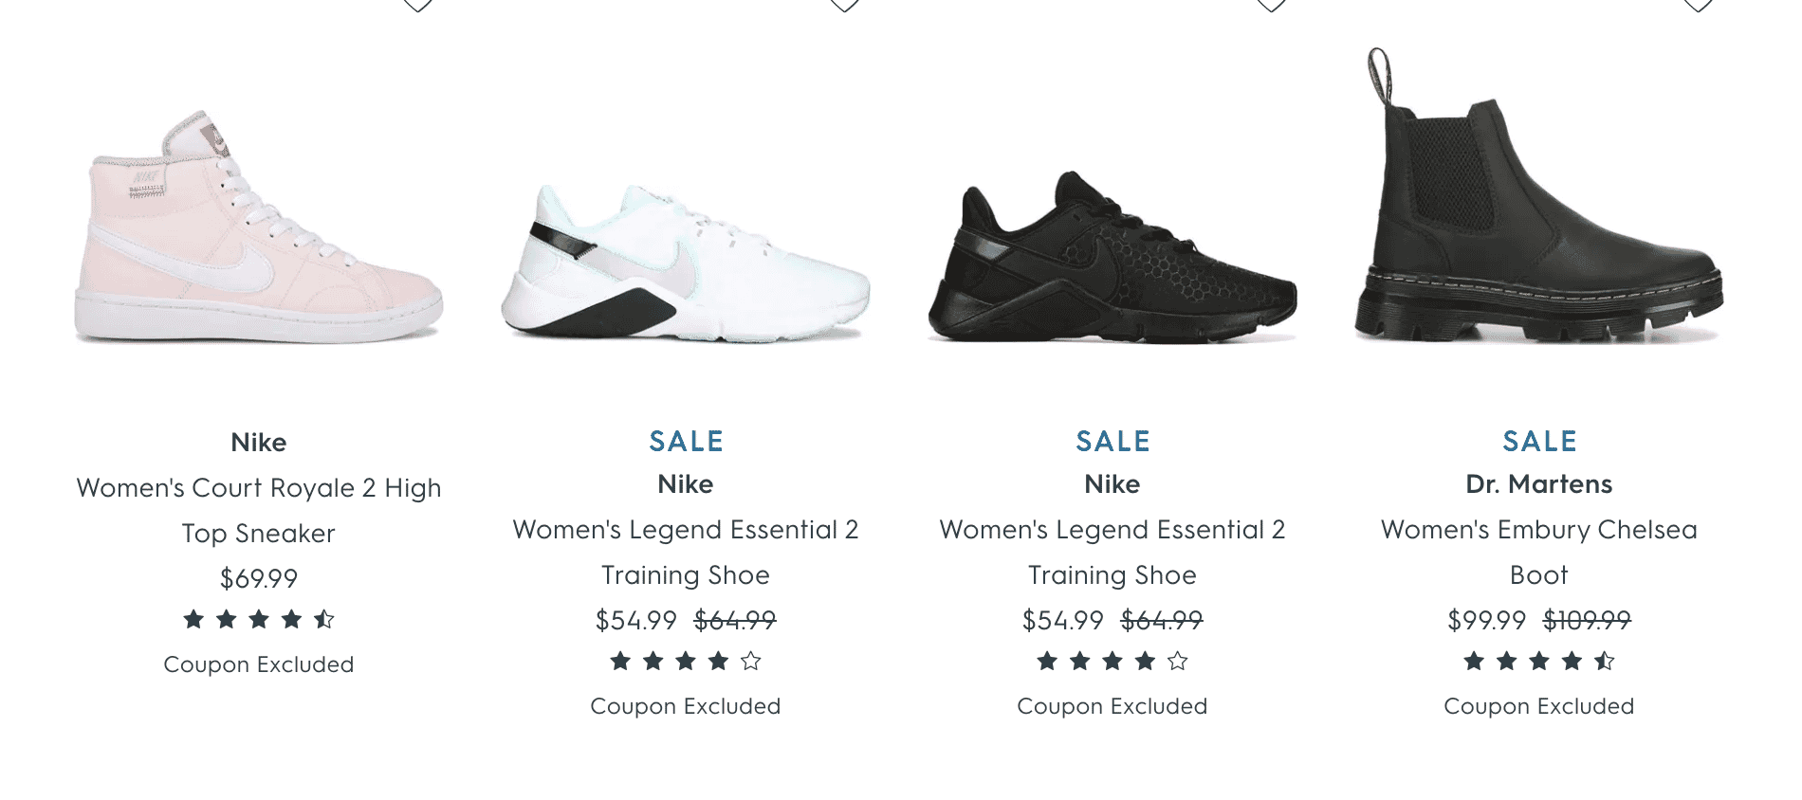Screen dimensions: 1802x800
Task: Open the Women's Court Royale 2 High Top Sneaker link
Action: tap(259, 510)
